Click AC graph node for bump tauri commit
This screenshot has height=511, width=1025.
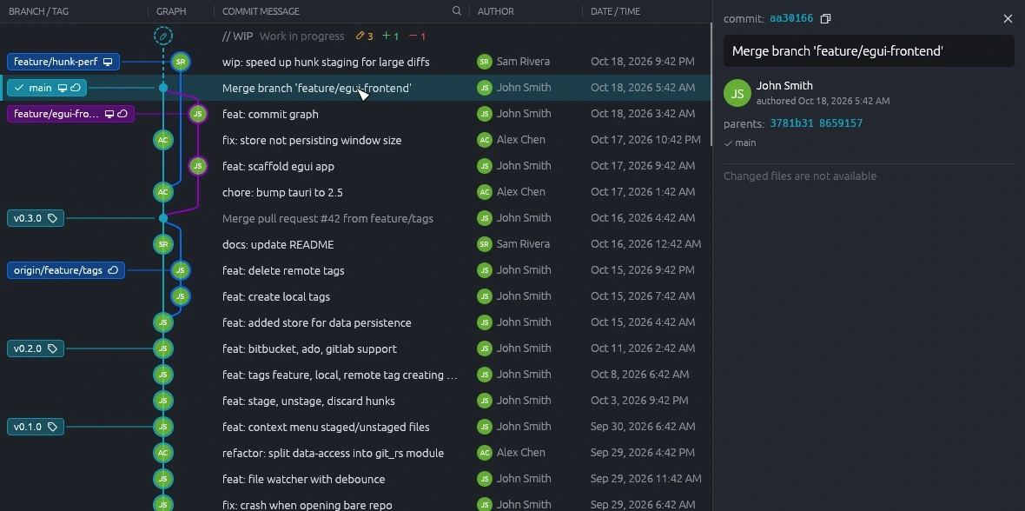coord(163,192)
